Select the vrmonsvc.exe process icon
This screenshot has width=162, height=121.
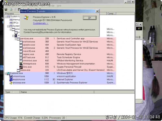(x=21, y=61)
